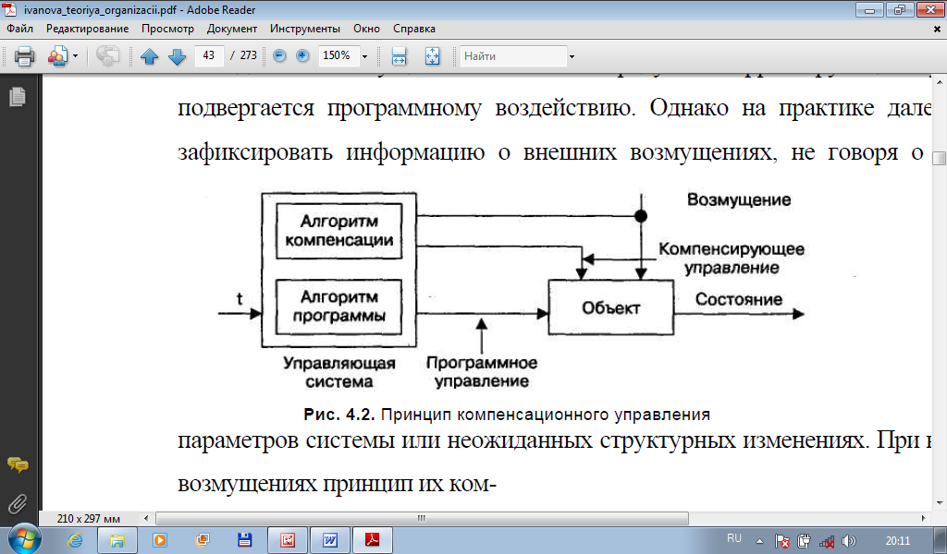Screen dimensions: 947x554
Task: Open the Справка menu
Action: click(414, 29)
